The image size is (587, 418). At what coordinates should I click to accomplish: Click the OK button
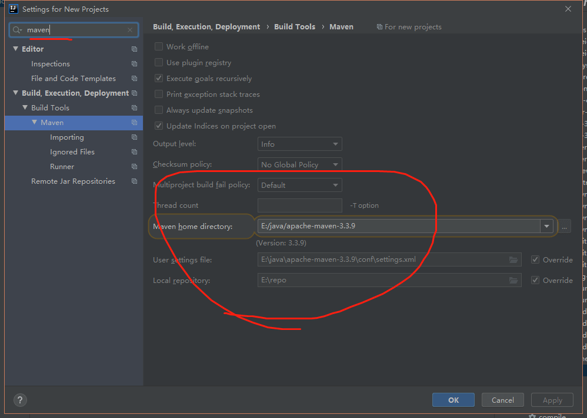453,400
